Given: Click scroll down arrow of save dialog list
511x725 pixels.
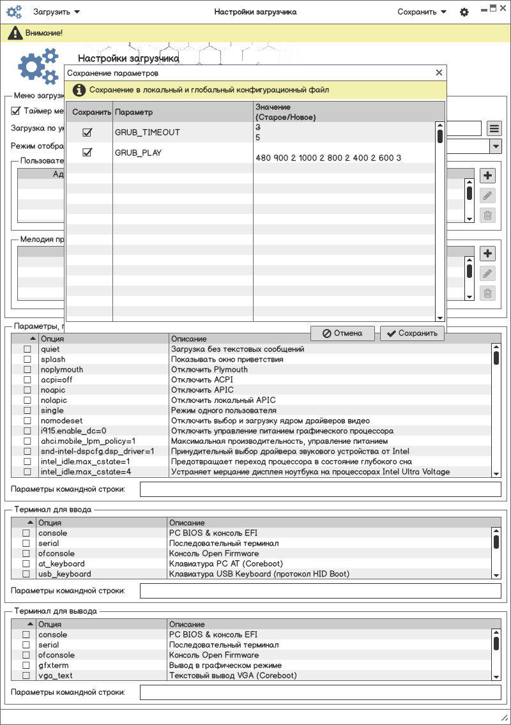Looking at the screenshot, I should (440, 317).
